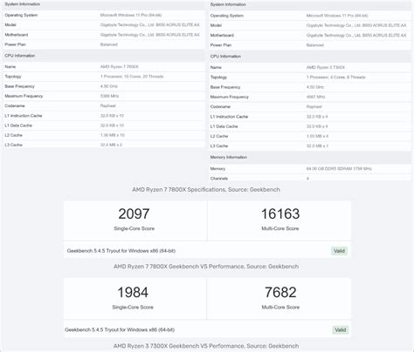Click the Memory Information section header
Screen dimensions: 414x352
[229, 157]
